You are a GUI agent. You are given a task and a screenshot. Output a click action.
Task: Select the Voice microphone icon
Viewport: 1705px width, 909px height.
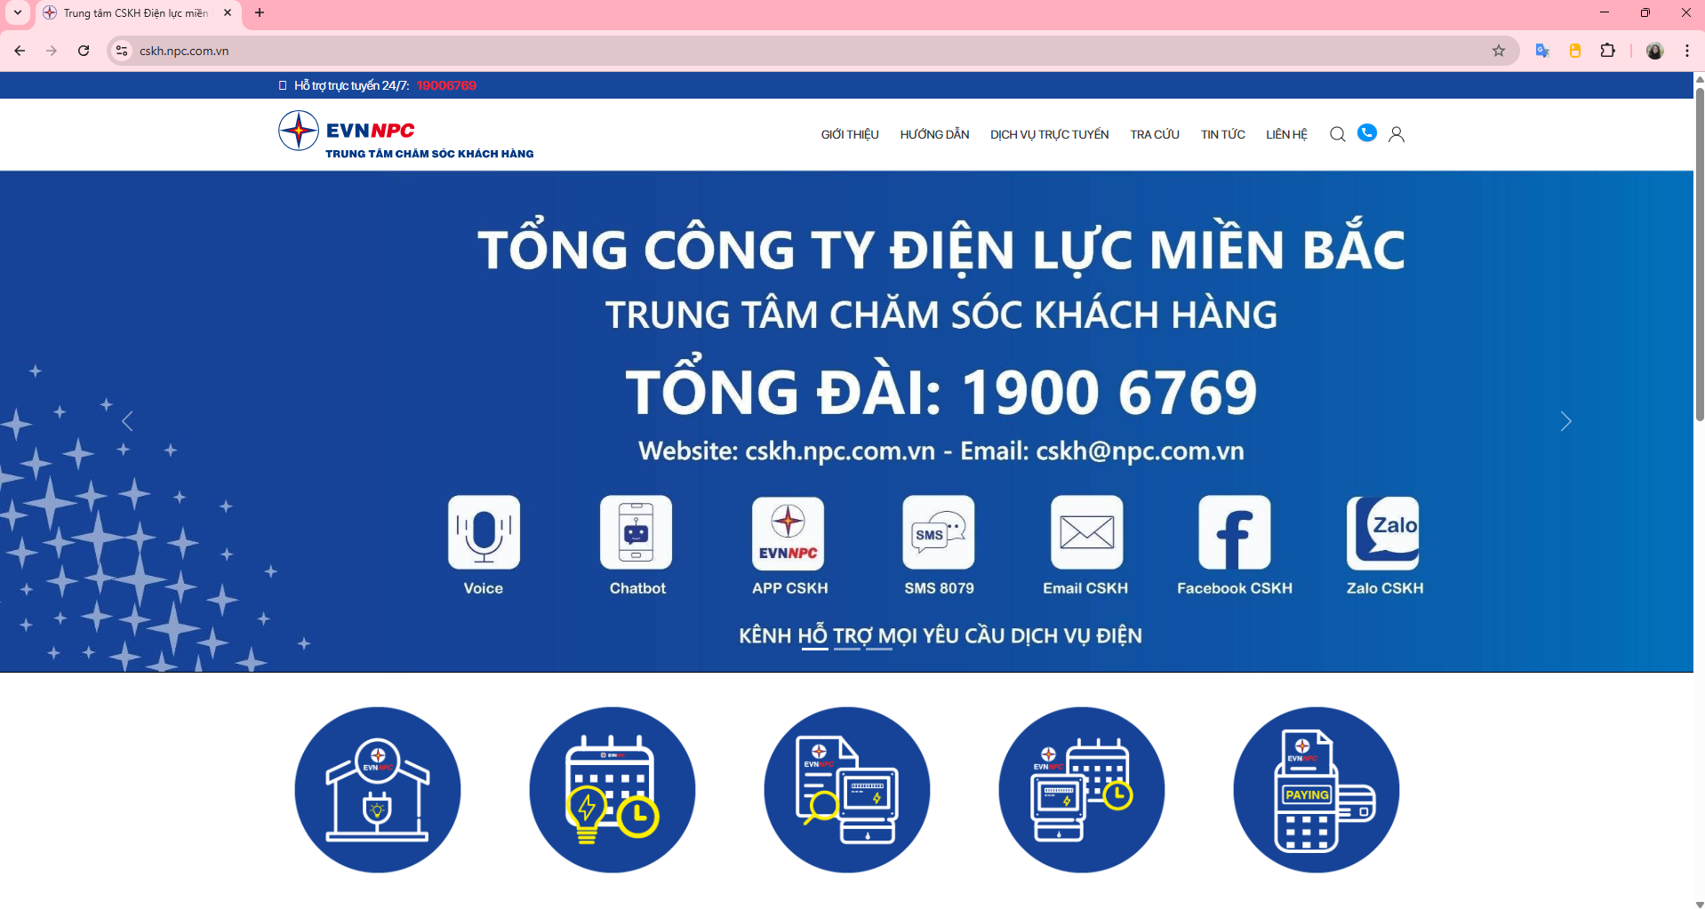tap(484, 532)
